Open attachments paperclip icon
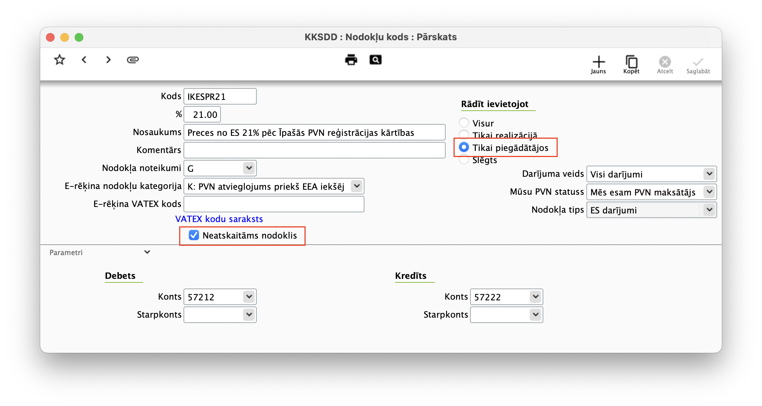The width and height of the screenshot is (762, 406). 133,60
